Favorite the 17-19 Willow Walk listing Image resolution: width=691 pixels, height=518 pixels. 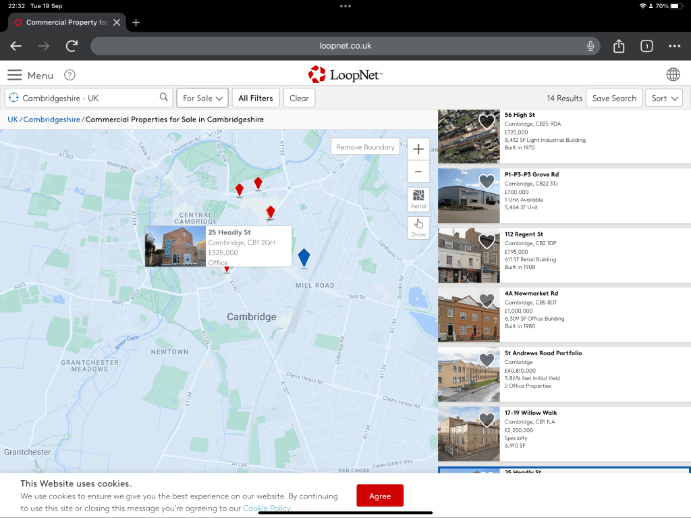click(x=487, y=419)
